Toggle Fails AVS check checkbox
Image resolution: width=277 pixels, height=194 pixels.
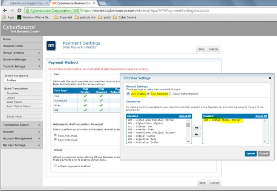tap(55, 135)
